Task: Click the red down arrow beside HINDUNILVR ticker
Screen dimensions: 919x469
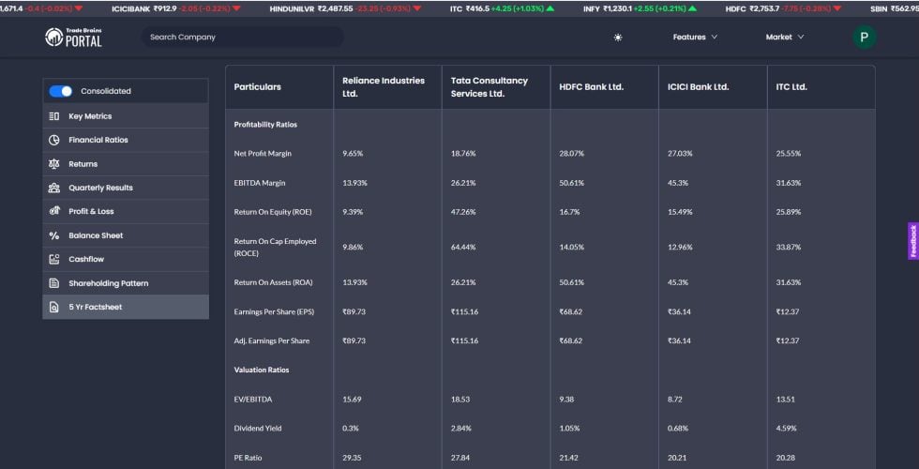Action: (x=416, y=8)
